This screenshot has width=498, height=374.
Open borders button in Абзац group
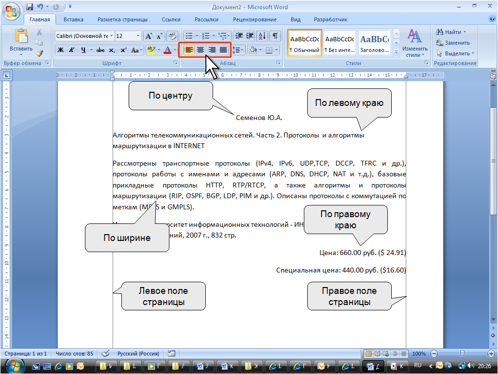coord(269,50)
